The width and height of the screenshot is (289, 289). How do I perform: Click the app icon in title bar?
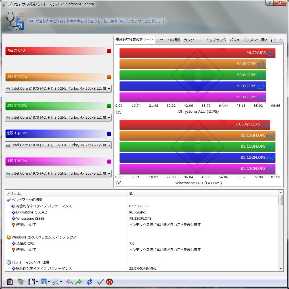[x=5, y=4]
